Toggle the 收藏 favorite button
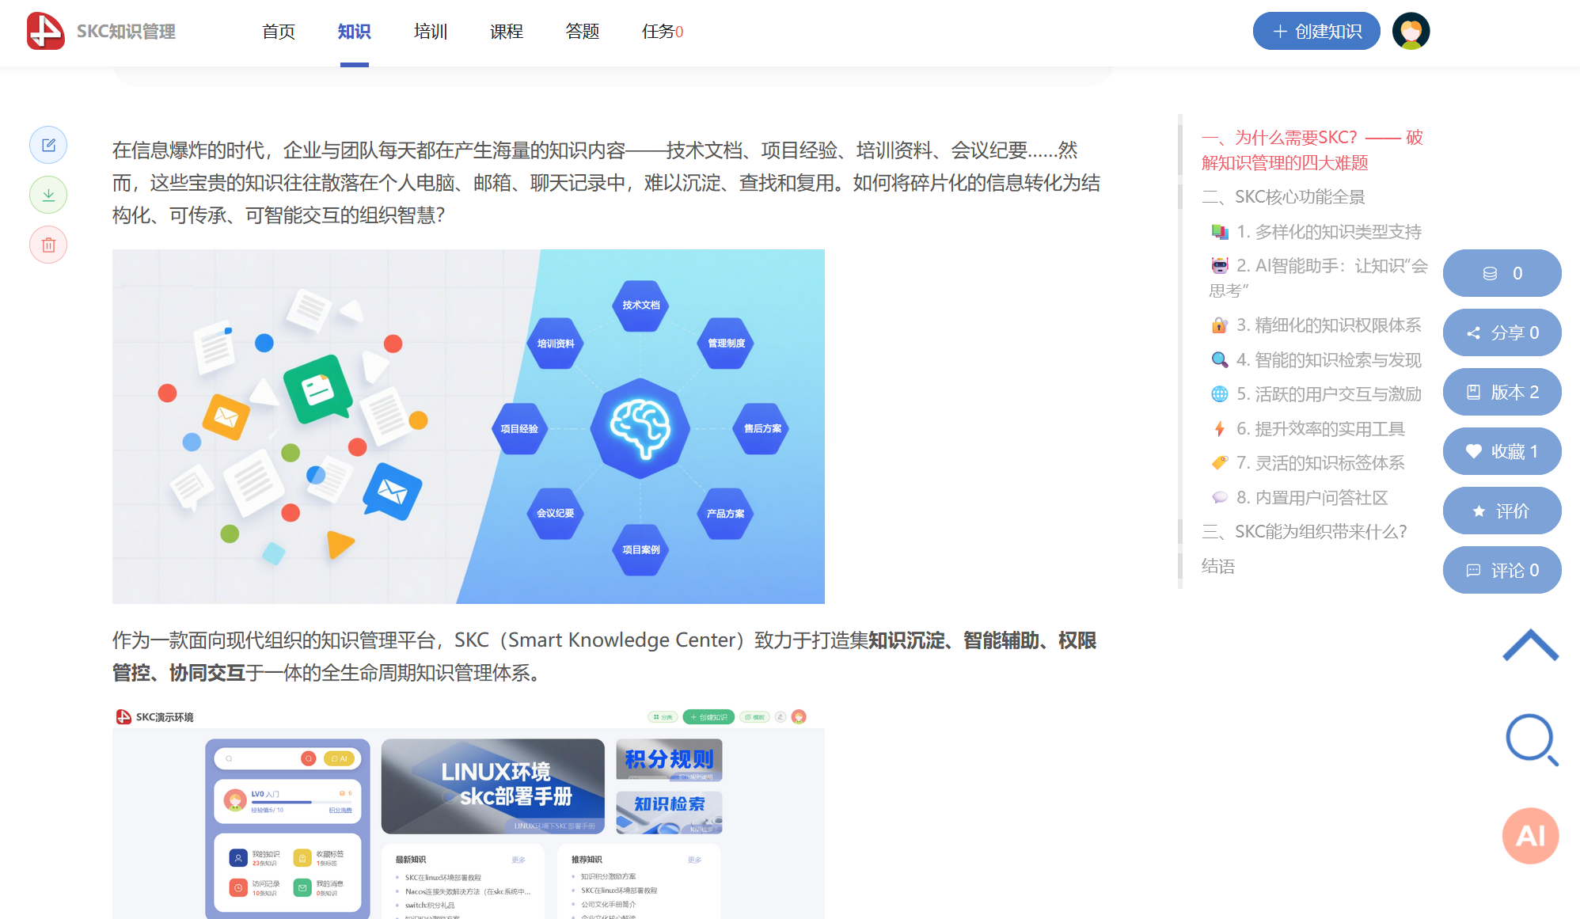1580x919 pixels. pyautogui.click(x=1502, y=451)
